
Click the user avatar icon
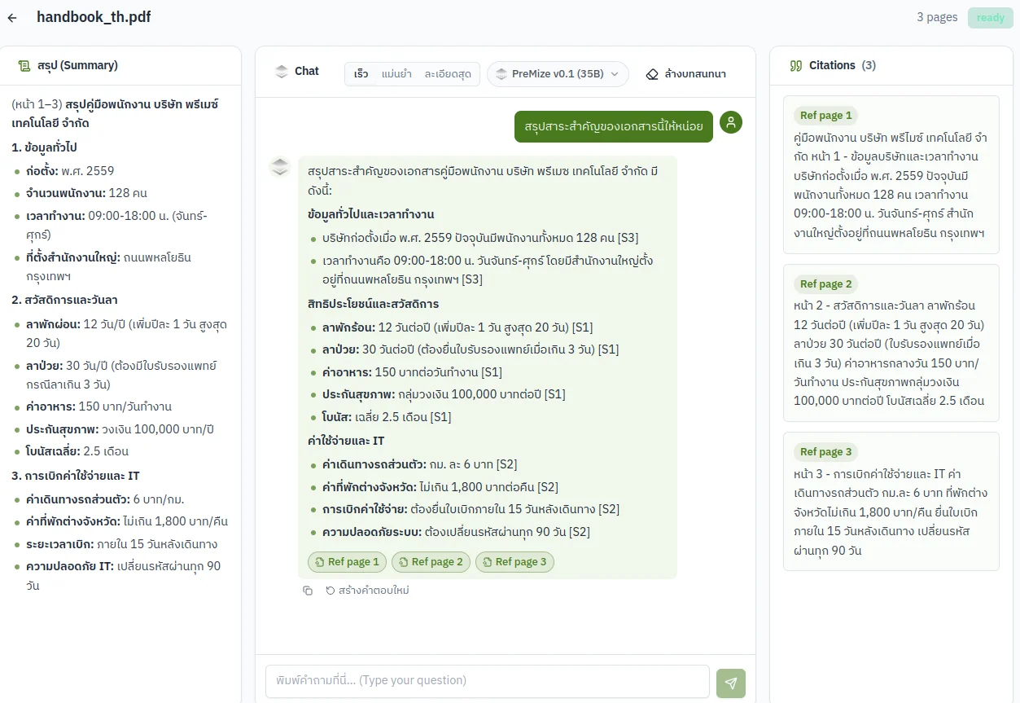[x=731, y=122]
